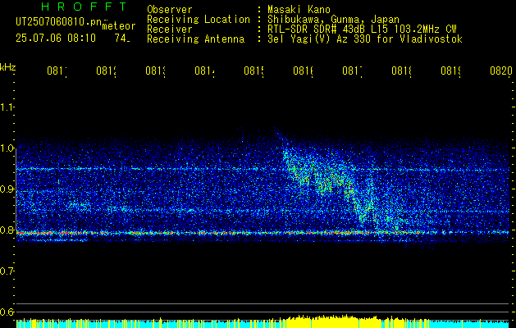Click the kHz axis unit label
Image resolution: width=516 pixels, height=328 pixels.
(x=7, y=67)
